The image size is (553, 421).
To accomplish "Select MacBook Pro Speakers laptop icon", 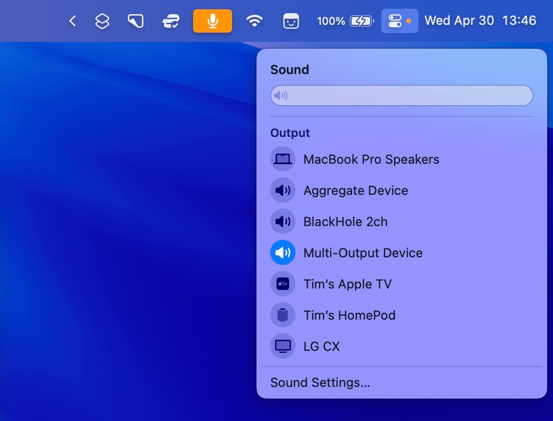I will tap(283, 159).
